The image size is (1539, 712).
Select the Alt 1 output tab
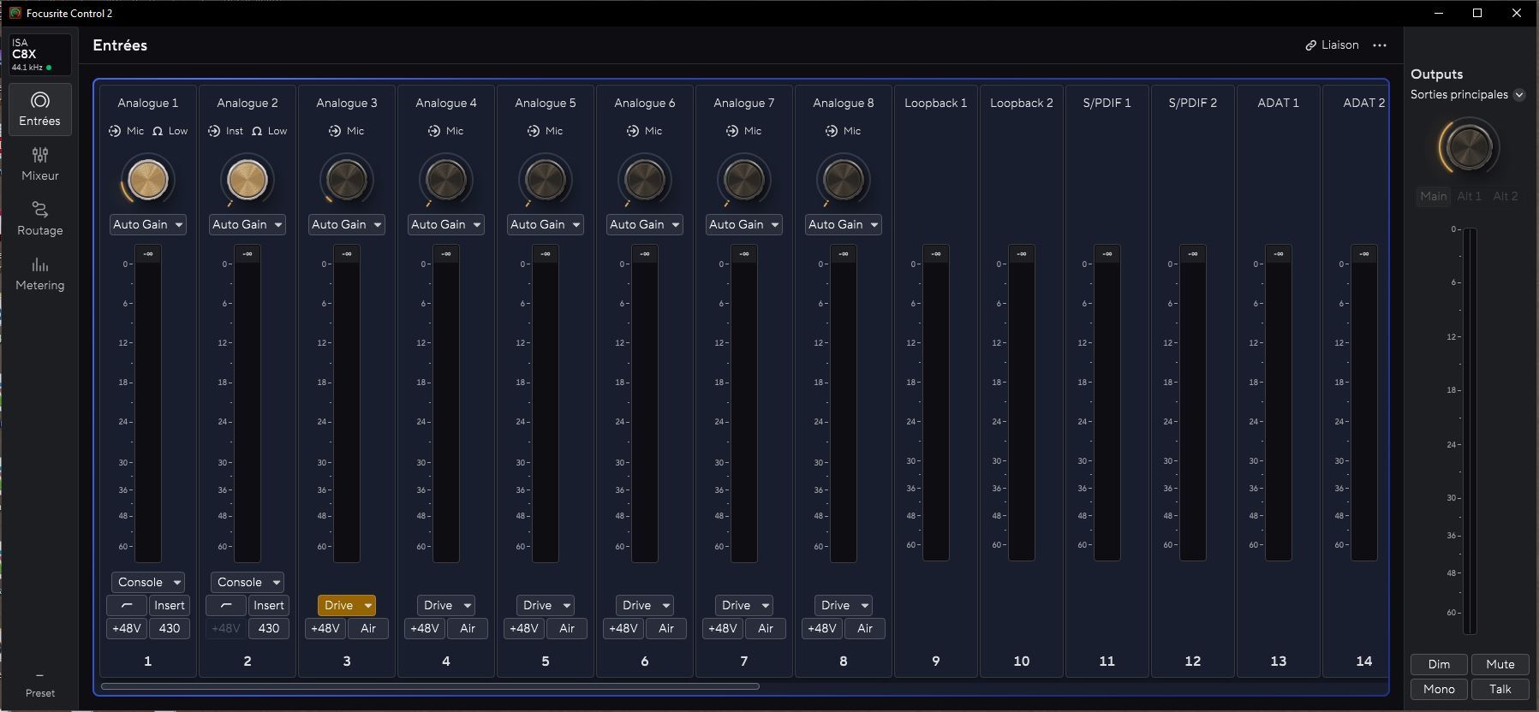click(1469, 196)
